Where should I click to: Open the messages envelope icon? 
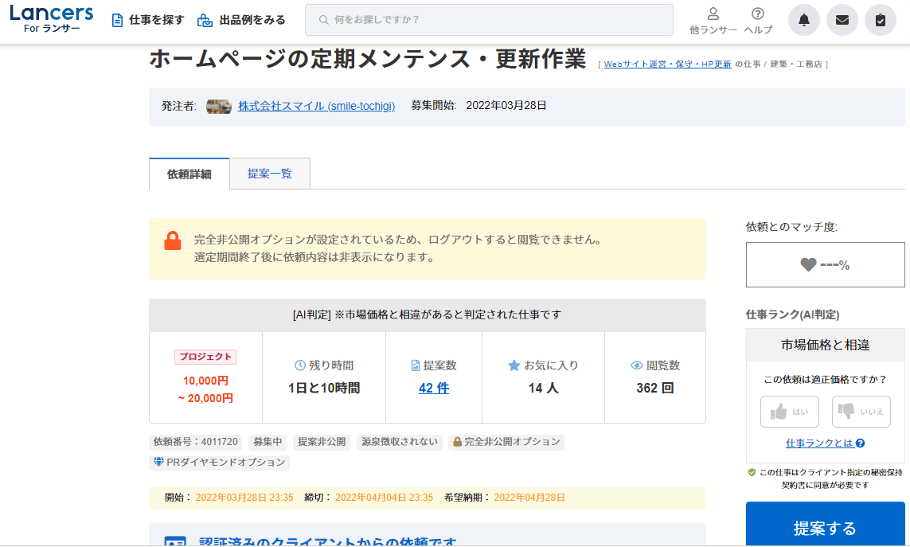pyautogui.click(x=842, y=20)
